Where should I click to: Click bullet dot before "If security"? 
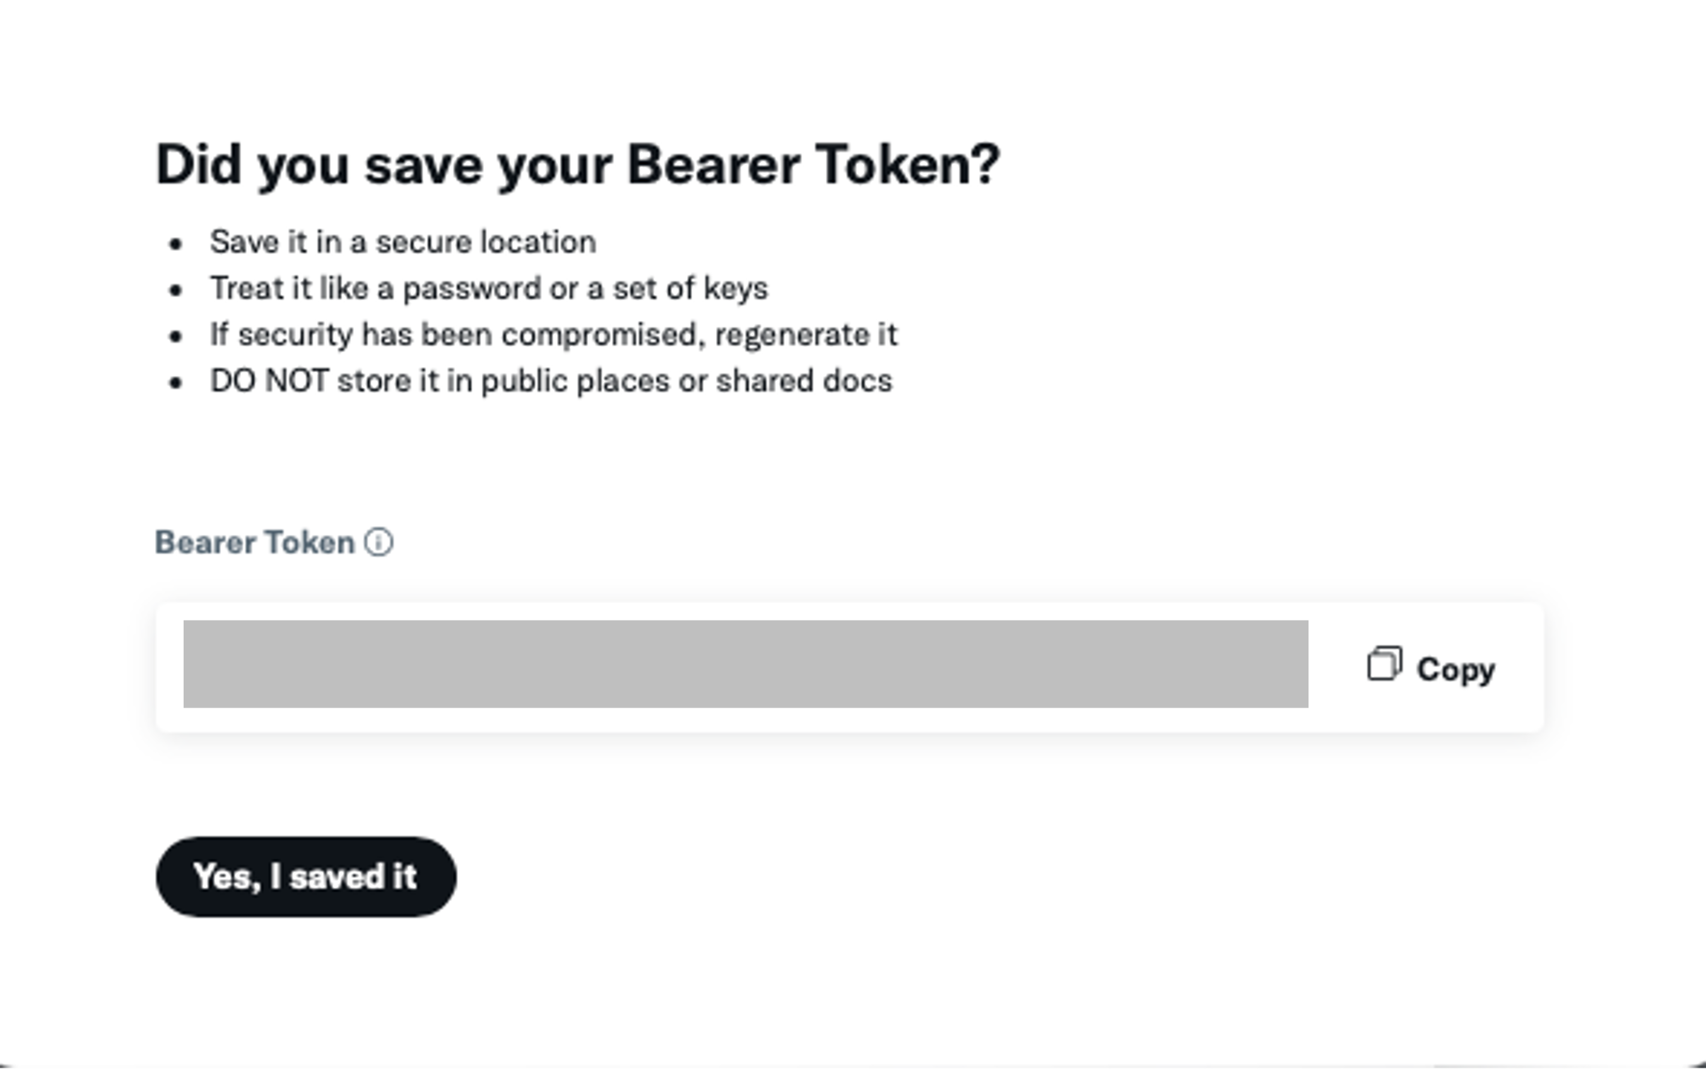point(176,336)
